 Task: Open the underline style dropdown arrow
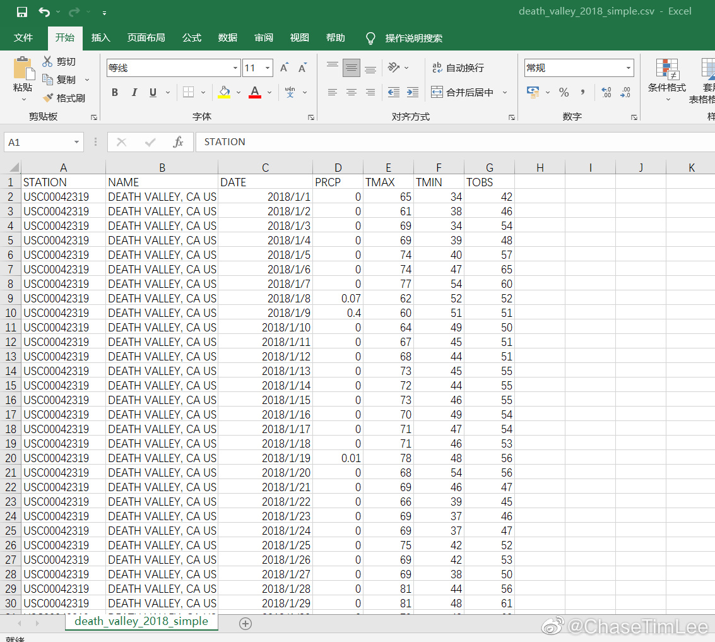(x=168, y=93)
